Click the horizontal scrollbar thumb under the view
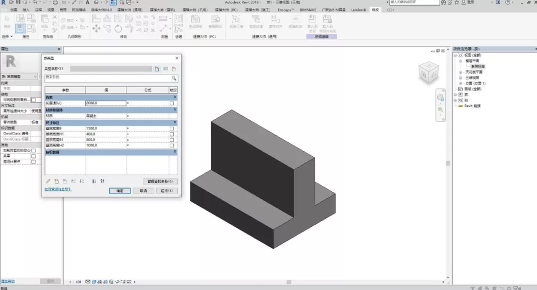The image size is (537, 290). click(x=289, y=282)
